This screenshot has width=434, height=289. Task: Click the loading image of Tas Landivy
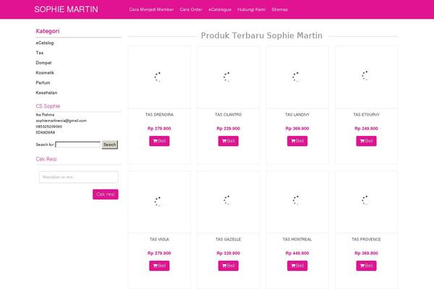pyautogui.click(x=297, y=77)
